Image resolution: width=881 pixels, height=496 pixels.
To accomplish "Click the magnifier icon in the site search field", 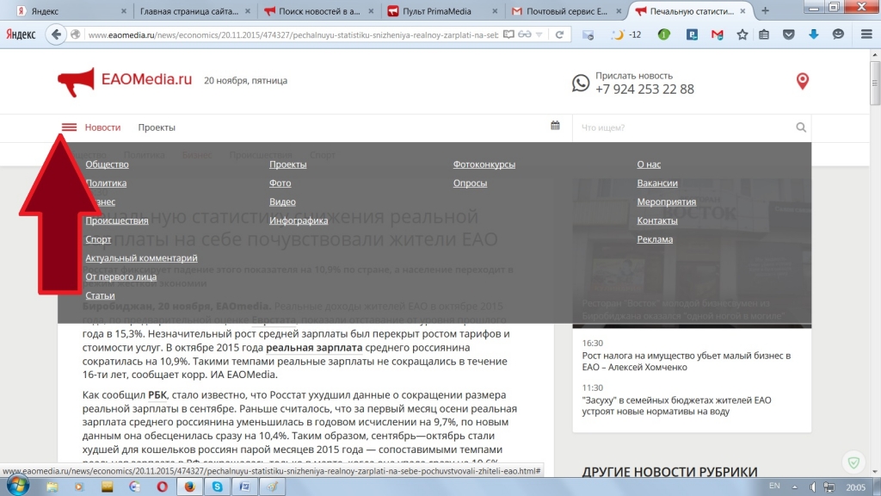I will coord(801,127).
